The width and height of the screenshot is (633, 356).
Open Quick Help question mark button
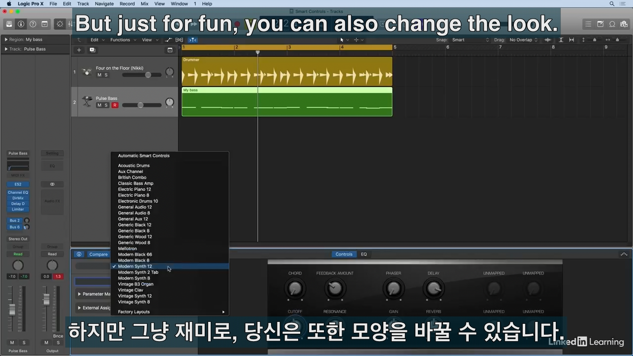coord(33,24)
